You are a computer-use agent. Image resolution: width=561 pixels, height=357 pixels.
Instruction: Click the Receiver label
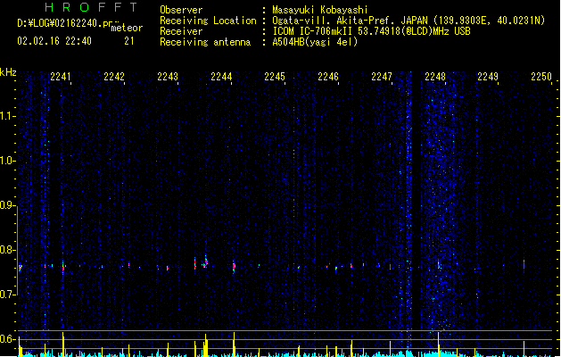pyautogui.click(x=181, y=31)
